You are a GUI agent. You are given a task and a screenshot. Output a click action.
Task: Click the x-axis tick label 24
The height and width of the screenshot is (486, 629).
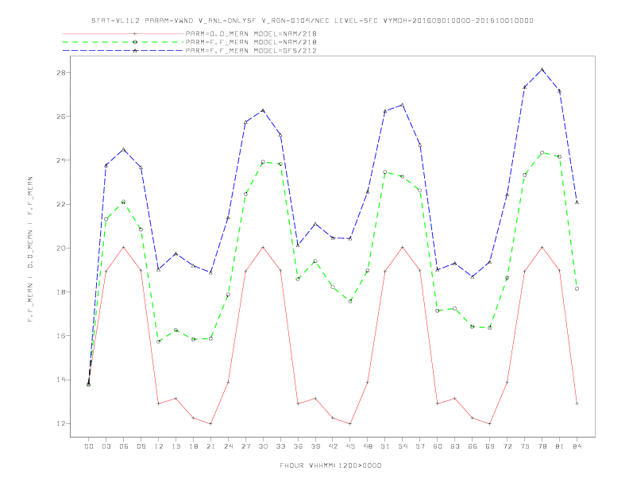click(x=228, y=446)
